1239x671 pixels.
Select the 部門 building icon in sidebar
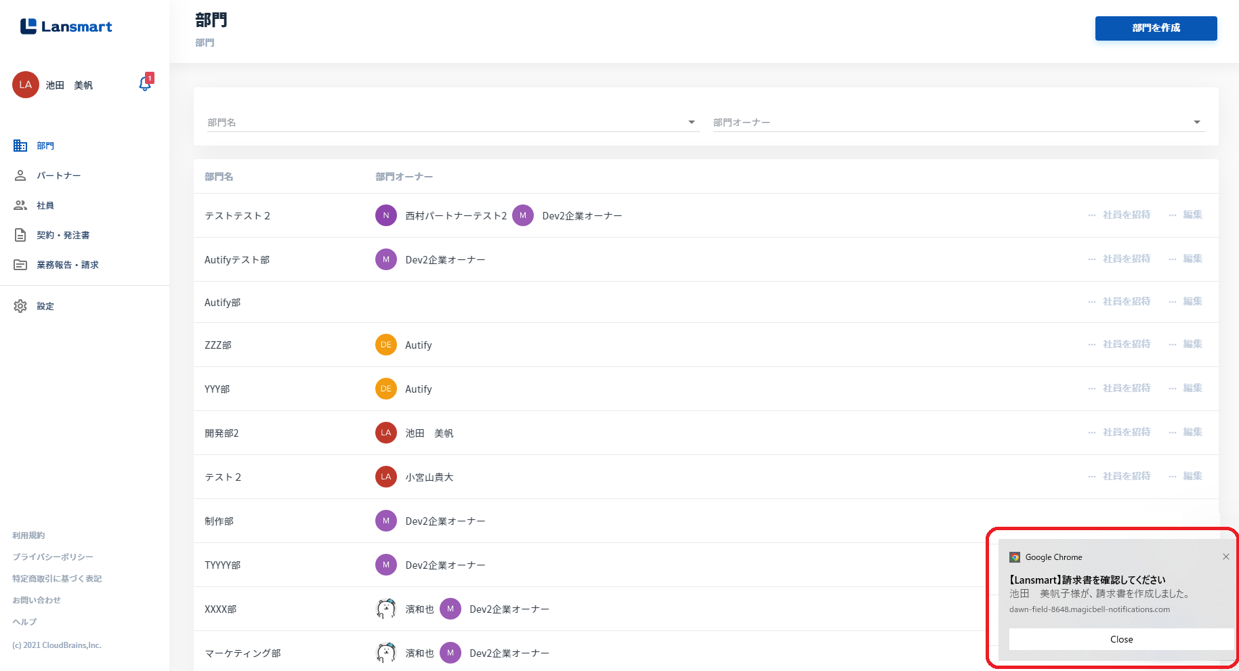(20, 146)
